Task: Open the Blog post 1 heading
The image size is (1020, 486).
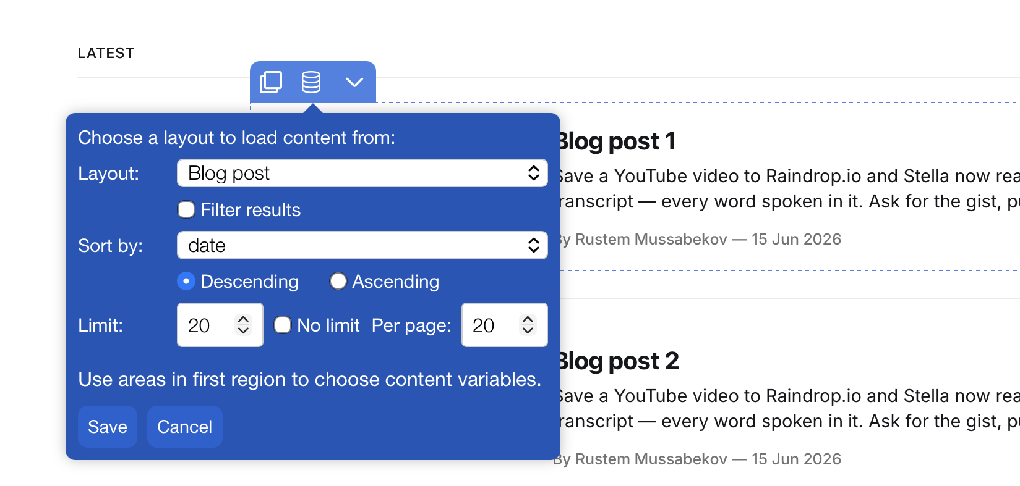Action: [x=618, y=141]
